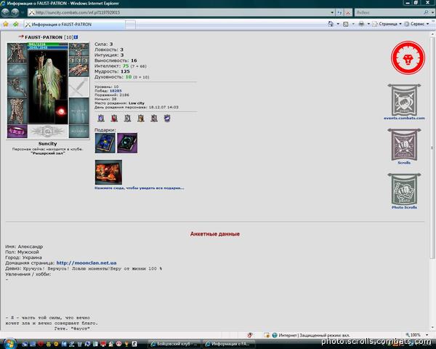Viewport: 436px width, 349px height.
Task: Click the crossed swords empty weapon slot
Action: coord(78,87)
